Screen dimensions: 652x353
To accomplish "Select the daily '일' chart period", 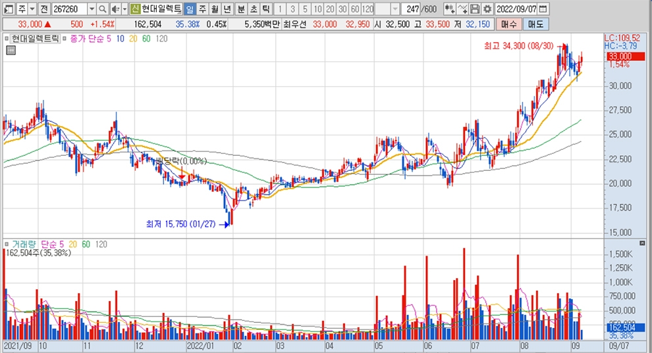I will [x=190, y=9].
